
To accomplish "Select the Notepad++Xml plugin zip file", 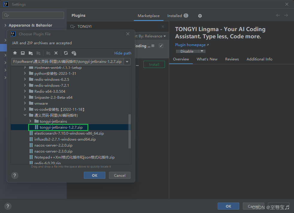I will click(74, 157).
